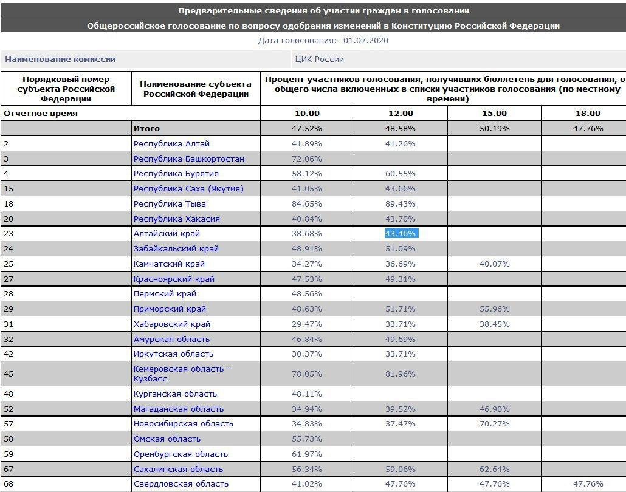Viewport: 626px width, 492px height.
Task: Click the 18.00 time column header
Action: pos(588,114)
